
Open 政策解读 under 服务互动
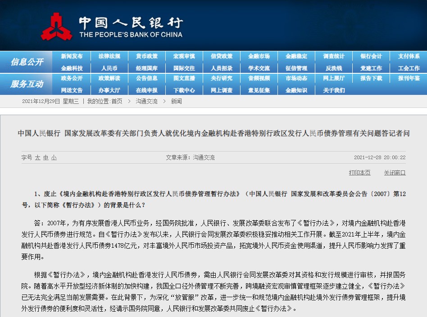click(x=109, y=78)
